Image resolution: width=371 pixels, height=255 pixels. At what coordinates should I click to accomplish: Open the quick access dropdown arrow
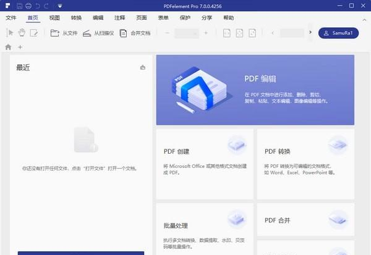(x=60, y=6)
